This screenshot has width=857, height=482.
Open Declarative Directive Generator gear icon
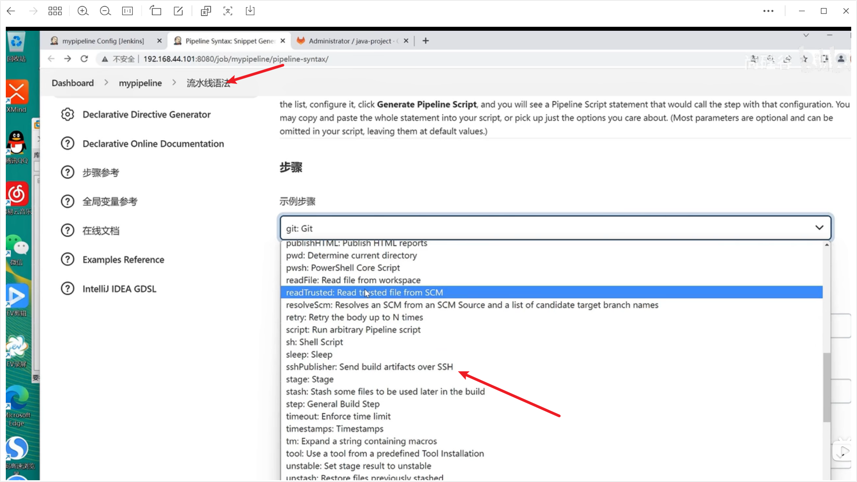(67, 115)
